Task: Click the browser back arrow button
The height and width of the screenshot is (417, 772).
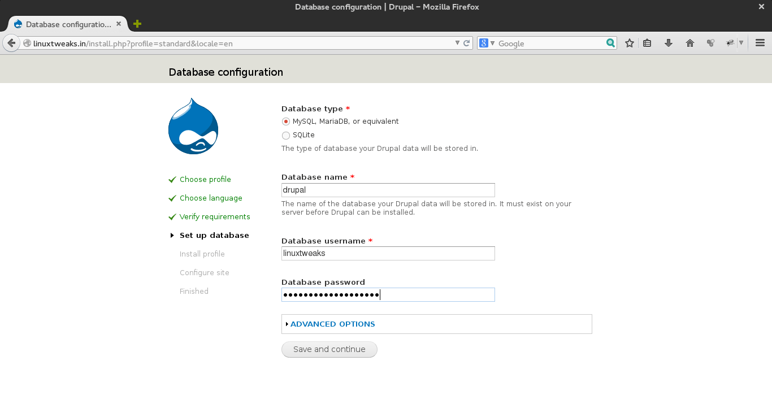Action: pyautogui.click(x=11, y=43)
